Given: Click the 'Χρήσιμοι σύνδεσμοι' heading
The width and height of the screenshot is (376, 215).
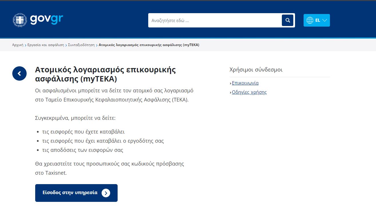Looking at the screenshot, I should coord(256,70).
